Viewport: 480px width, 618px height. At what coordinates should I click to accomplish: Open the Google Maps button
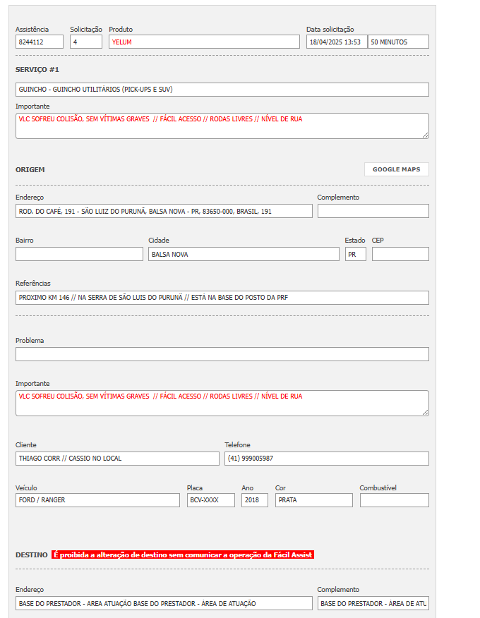(x=396, y=169)
